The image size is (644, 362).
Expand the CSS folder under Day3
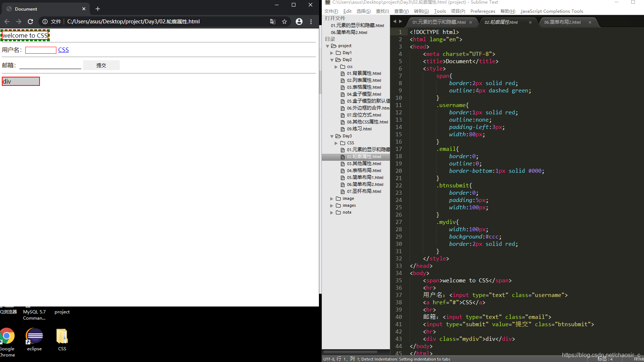point(336,143)
